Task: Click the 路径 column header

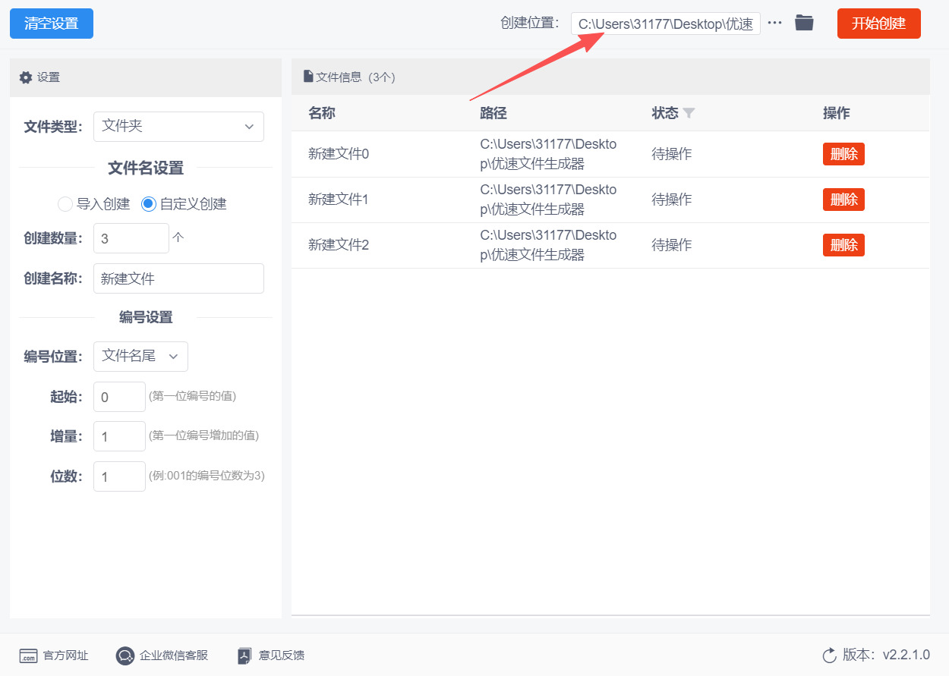Action: (493, 113)
